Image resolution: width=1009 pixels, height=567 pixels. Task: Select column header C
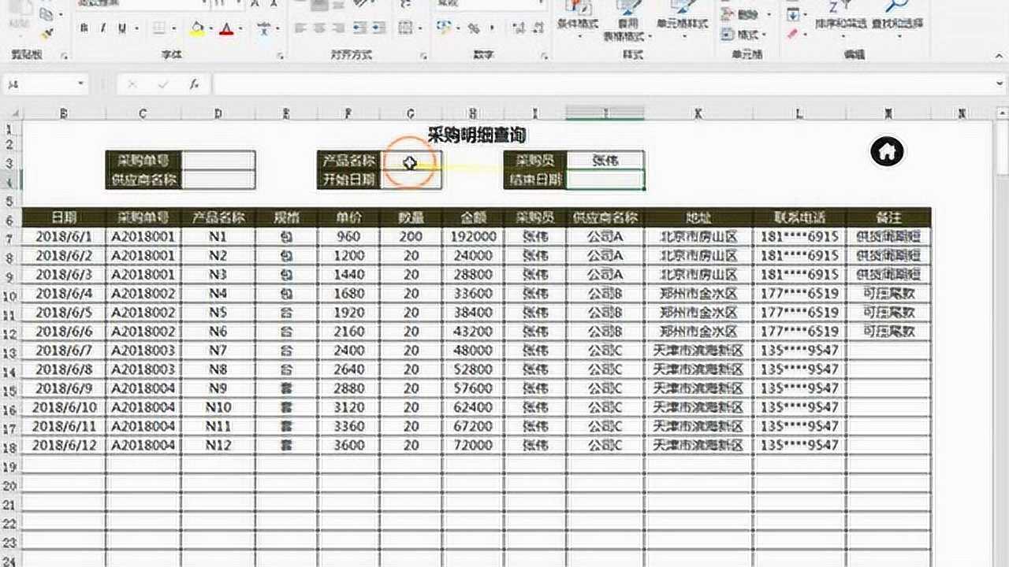pos(143,113)
